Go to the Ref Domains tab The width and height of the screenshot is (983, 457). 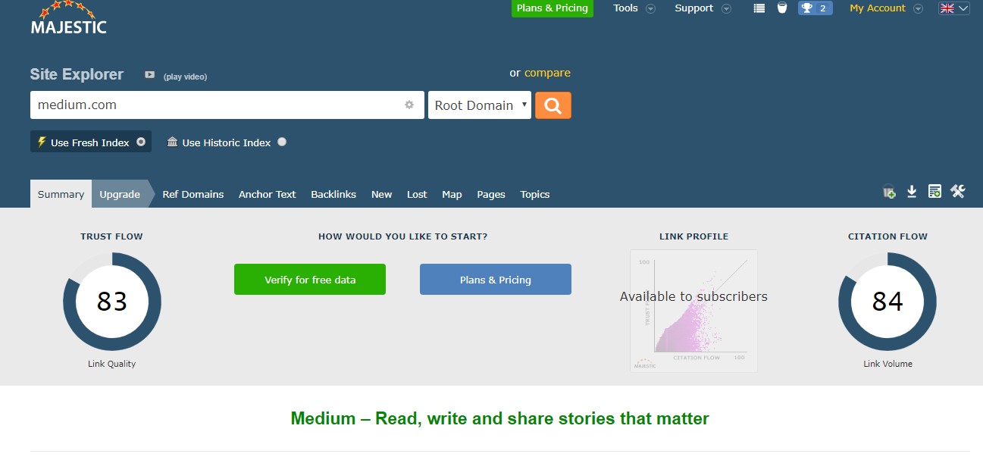[193, 194]
